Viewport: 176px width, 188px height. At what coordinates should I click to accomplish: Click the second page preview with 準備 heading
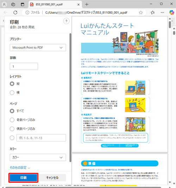(120, 169)
